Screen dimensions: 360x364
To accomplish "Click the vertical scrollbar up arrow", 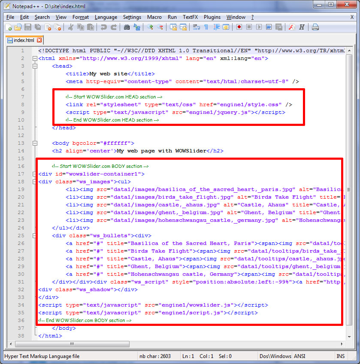I will (x=349, y=51).
